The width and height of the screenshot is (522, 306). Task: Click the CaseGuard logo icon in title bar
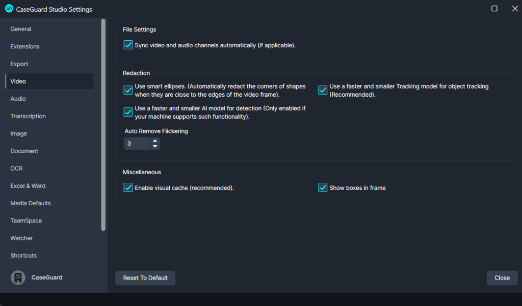click(x=9, y=9)
